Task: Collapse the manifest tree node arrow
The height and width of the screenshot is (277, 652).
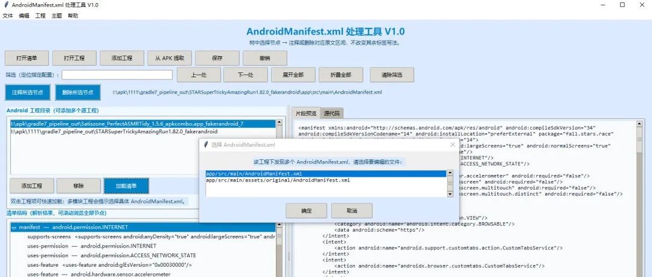Action: coord(14,228)
